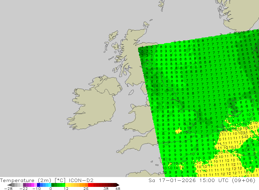
Task: Click the '38' legend value
Action: click(106, 189)
